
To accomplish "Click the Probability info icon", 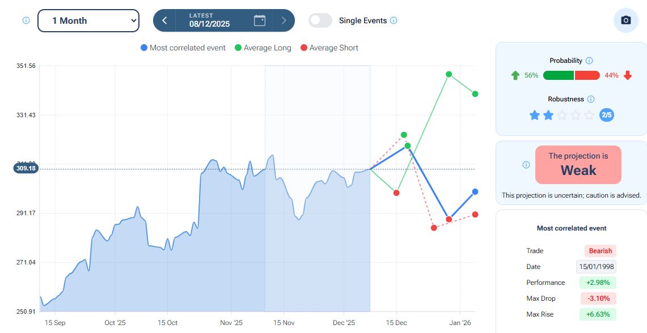I will [x=589, y=61].
